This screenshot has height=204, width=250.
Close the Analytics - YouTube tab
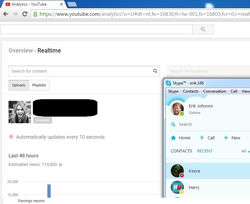click(62, 4)
